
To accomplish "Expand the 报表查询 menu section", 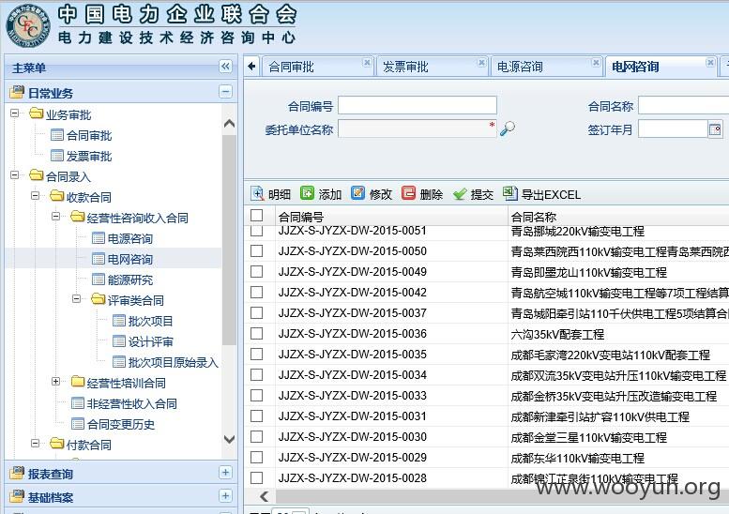I will [225, 473].
